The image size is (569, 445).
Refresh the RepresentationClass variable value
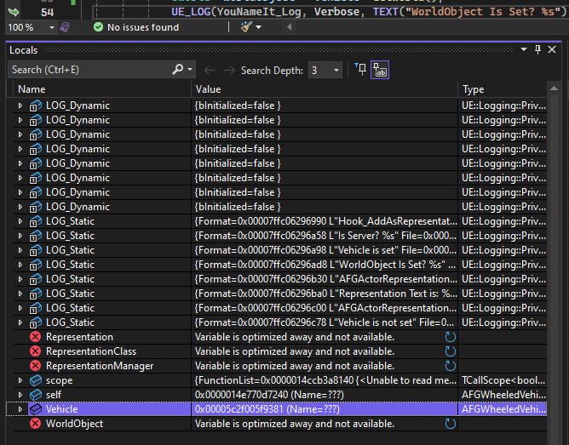tap(450, 351)
